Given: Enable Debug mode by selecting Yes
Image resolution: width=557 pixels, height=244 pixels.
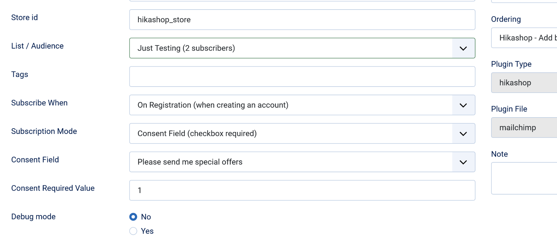Looking at the screenshot, I should [x=133, y=231].
